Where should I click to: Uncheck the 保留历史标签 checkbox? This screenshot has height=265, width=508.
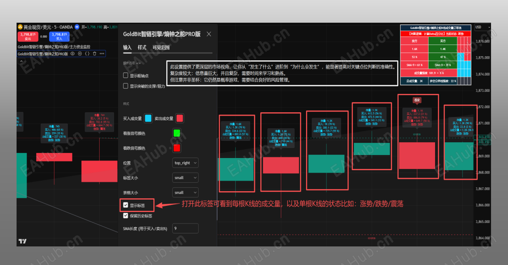[x=126, y=215]
